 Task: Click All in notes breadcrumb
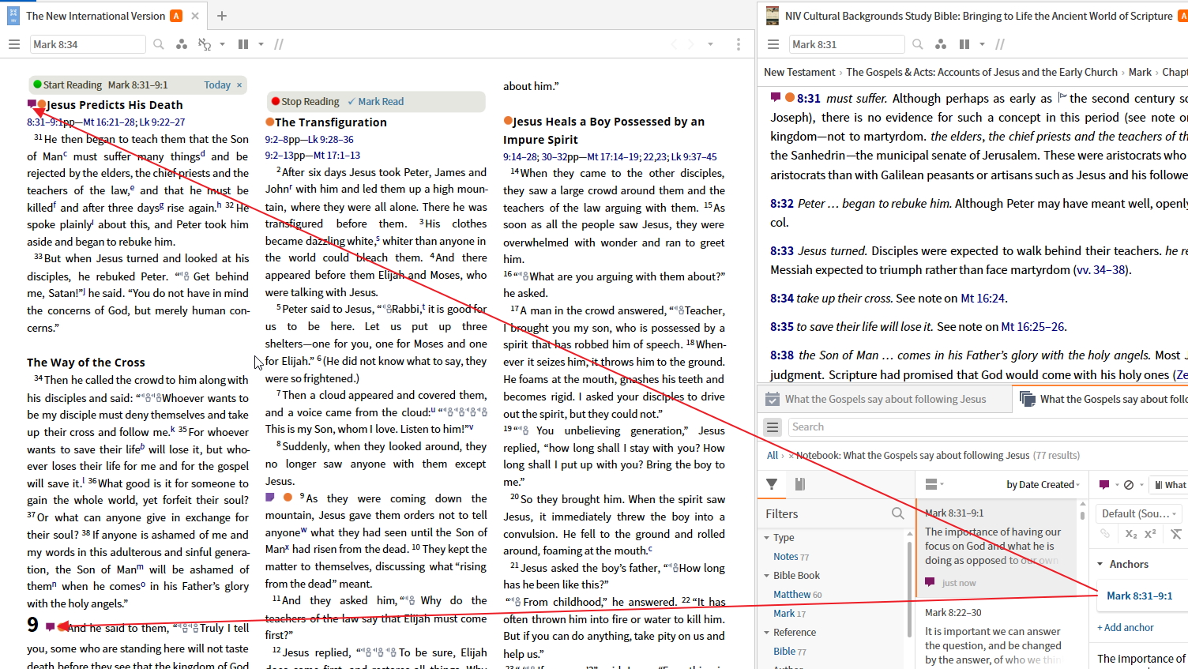point(772,455)
